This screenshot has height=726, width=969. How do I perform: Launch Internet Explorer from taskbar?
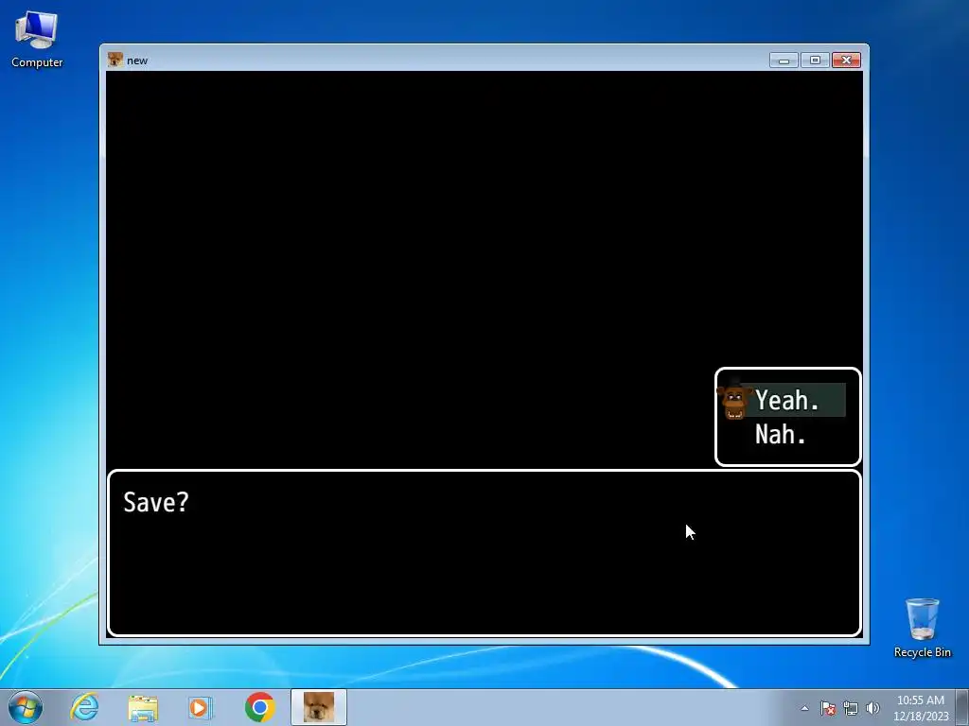tap(84, 707)
